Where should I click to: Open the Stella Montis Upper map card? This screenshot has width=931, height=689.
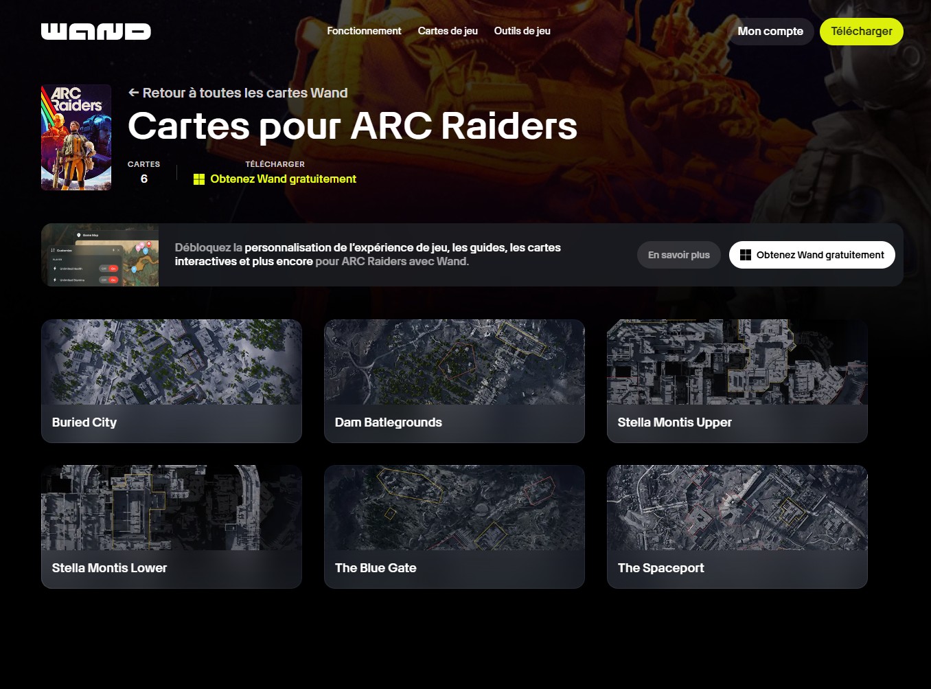pos(737,381)
